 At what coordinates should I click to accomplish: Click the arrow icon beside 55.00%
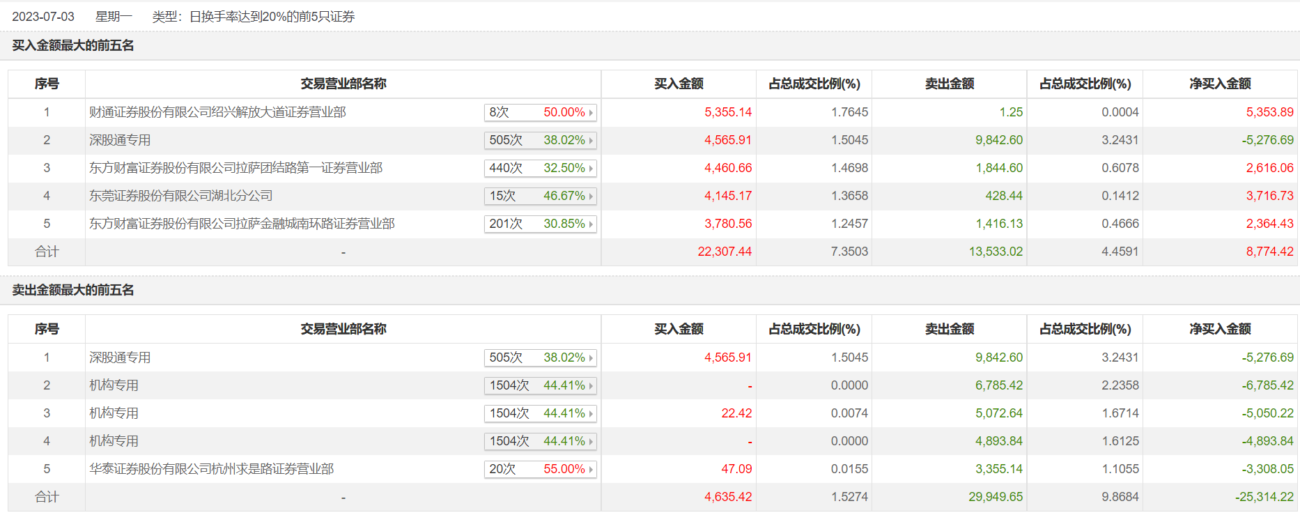pyautogui.click(x=591, y=470)
